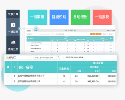The image size is (125, 100).
Task: Click the green 自动记账 card
Action: click(x=80, y=17)
